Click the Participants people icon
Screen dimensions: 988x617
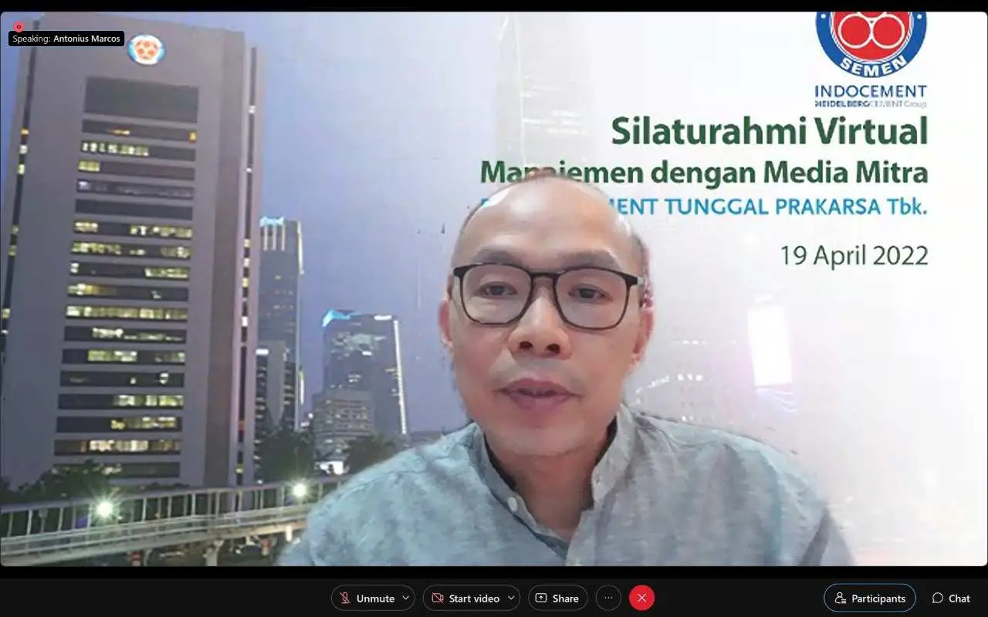[x=840, y=598]
